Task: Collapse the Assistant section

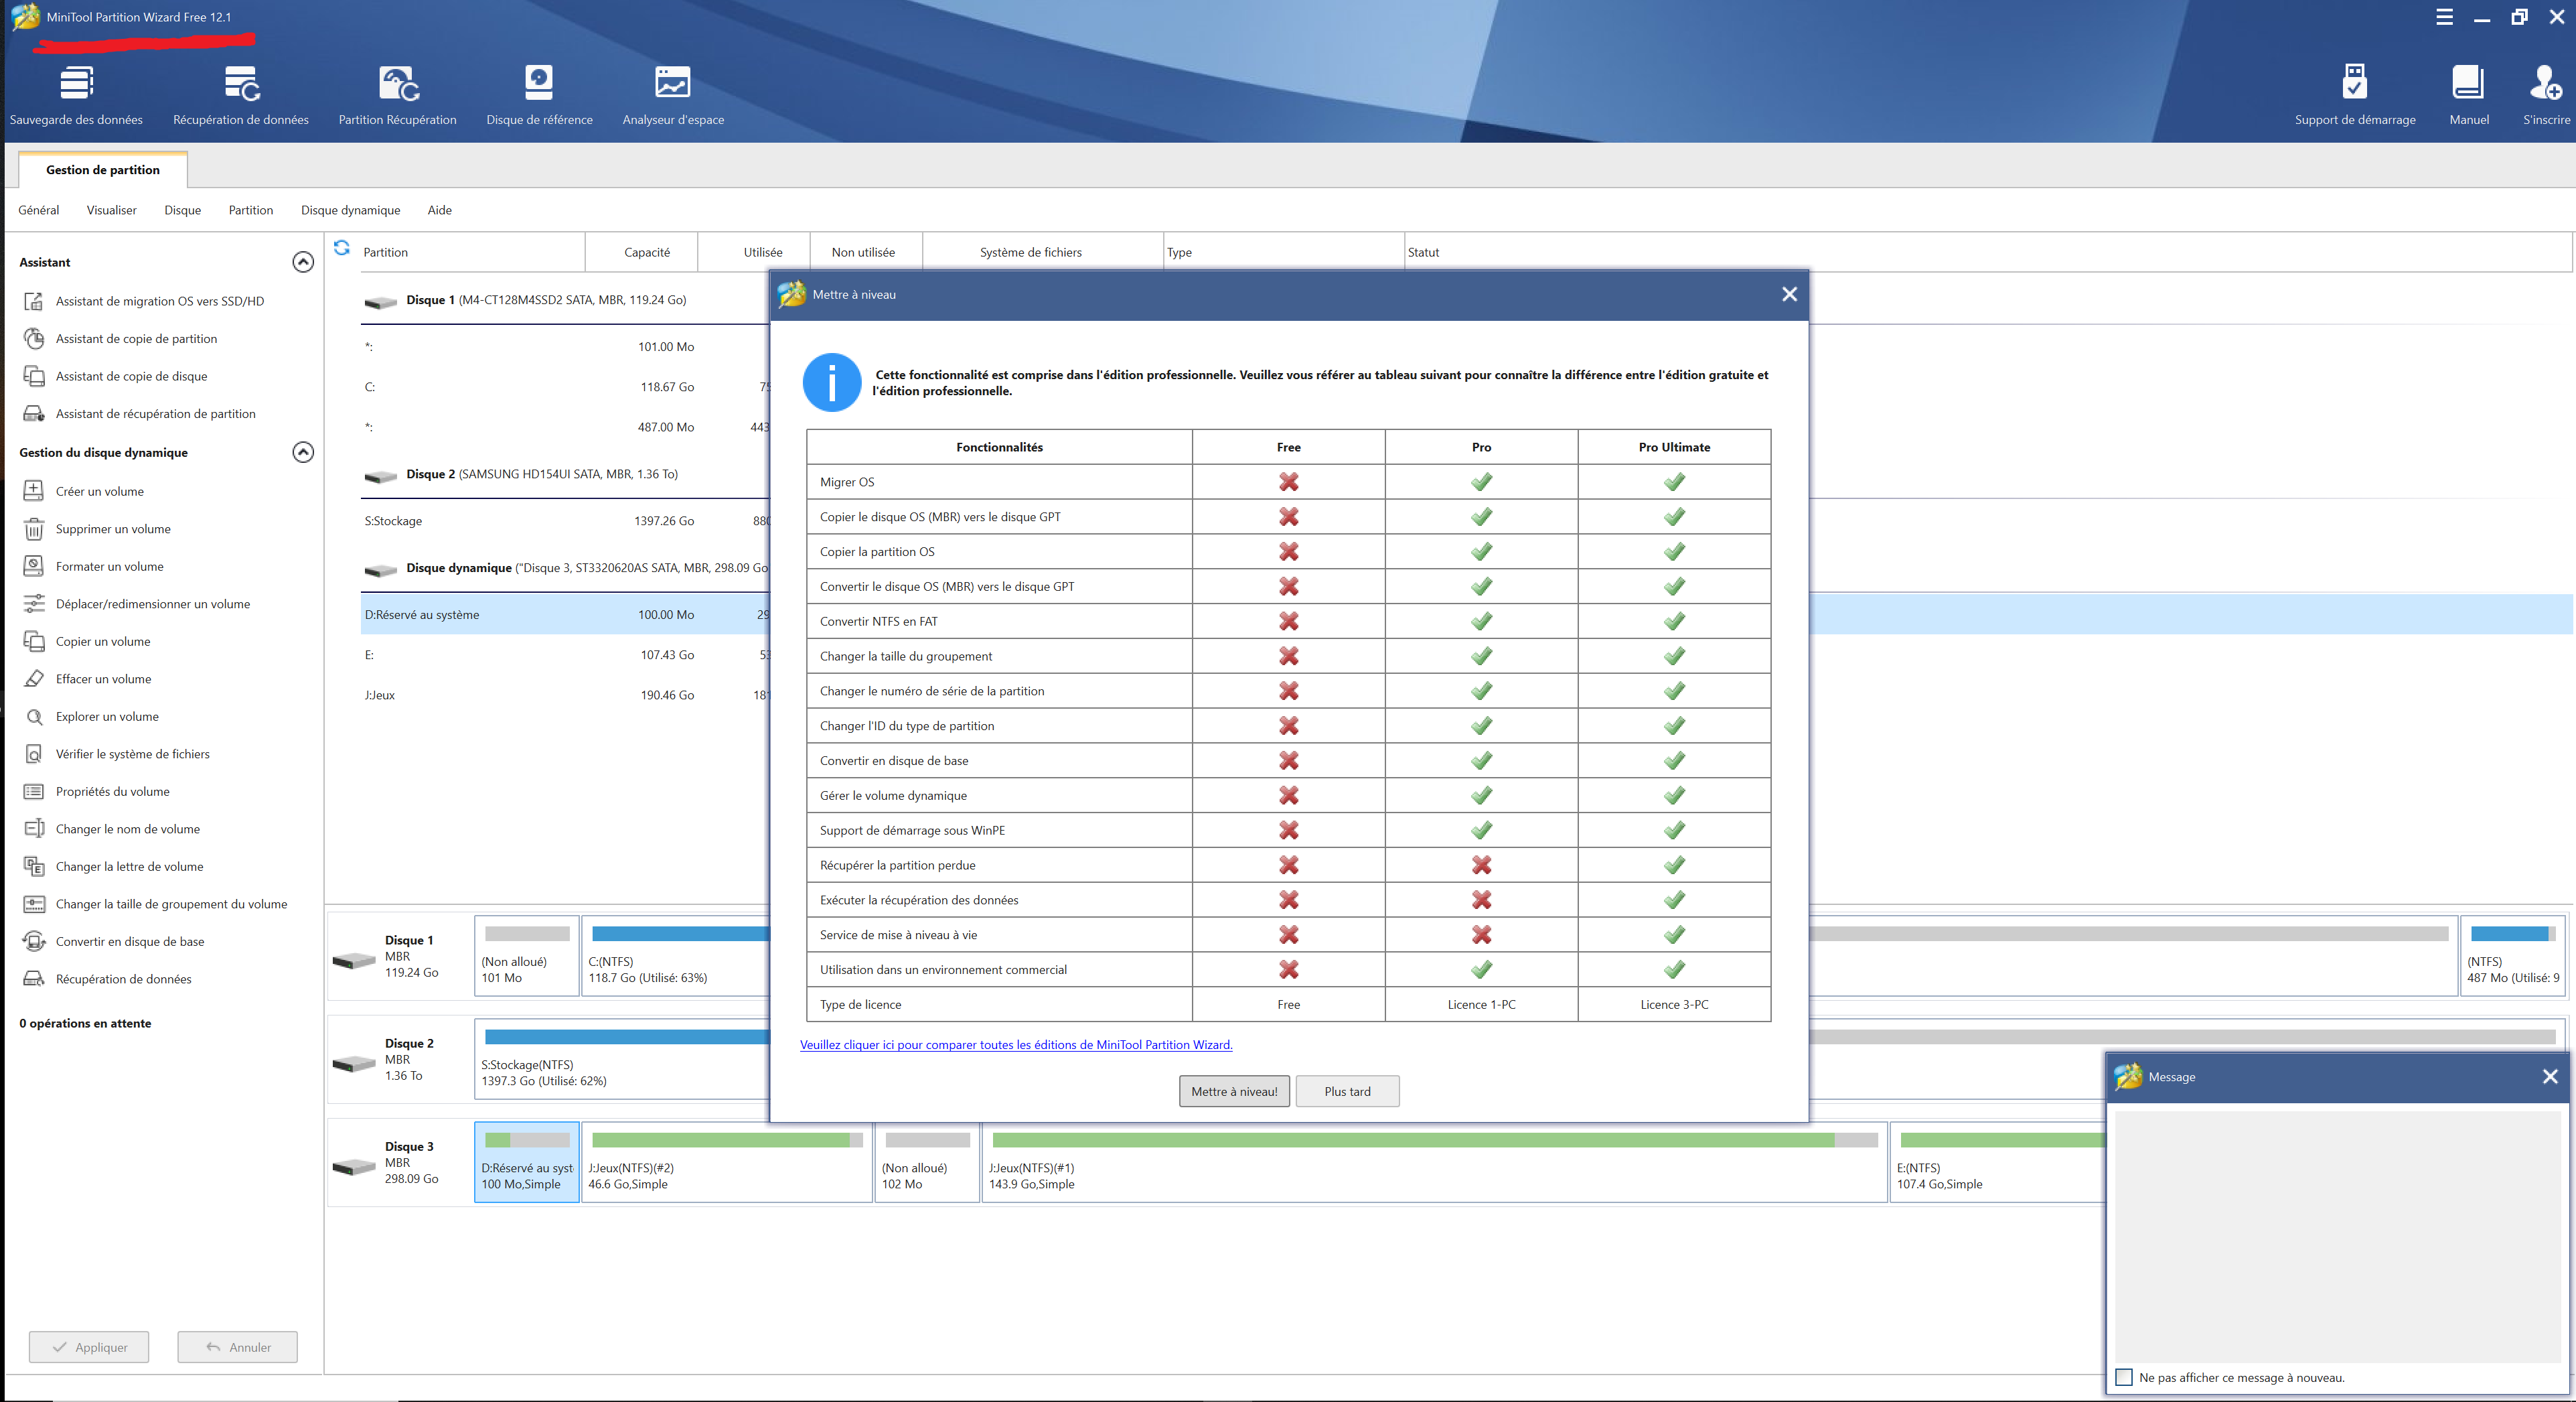Action: point(303,262)
